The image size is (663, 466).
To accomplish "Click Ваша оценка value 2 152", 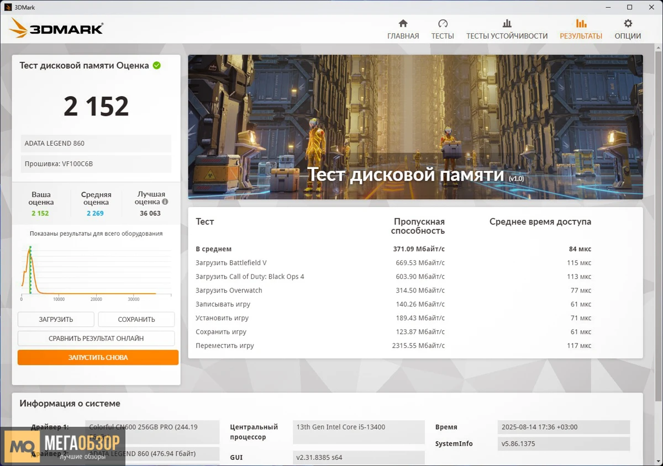I will pos(40,213).
